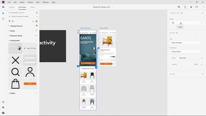The height and width of the screenshot is (116, 206).
Task: Select the arrow Select tool
Action: click(x=3, y=13)
